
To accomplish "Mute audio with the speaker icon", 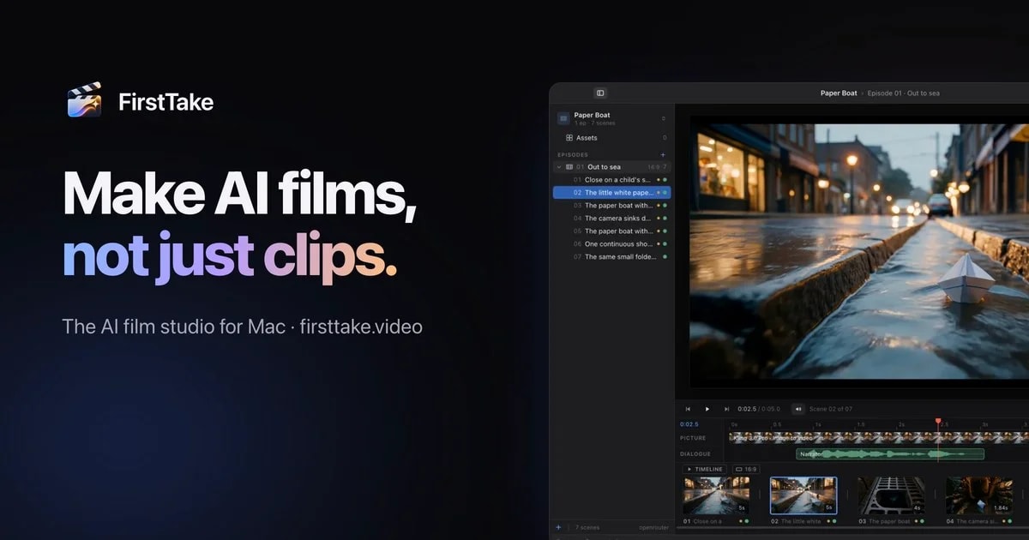I will [798, 409].
